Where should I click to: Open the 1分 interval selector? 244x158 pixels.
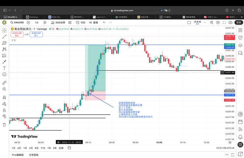click(37, 22)
